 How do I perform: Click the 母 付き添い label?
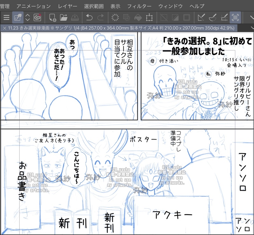click(163, 61)
